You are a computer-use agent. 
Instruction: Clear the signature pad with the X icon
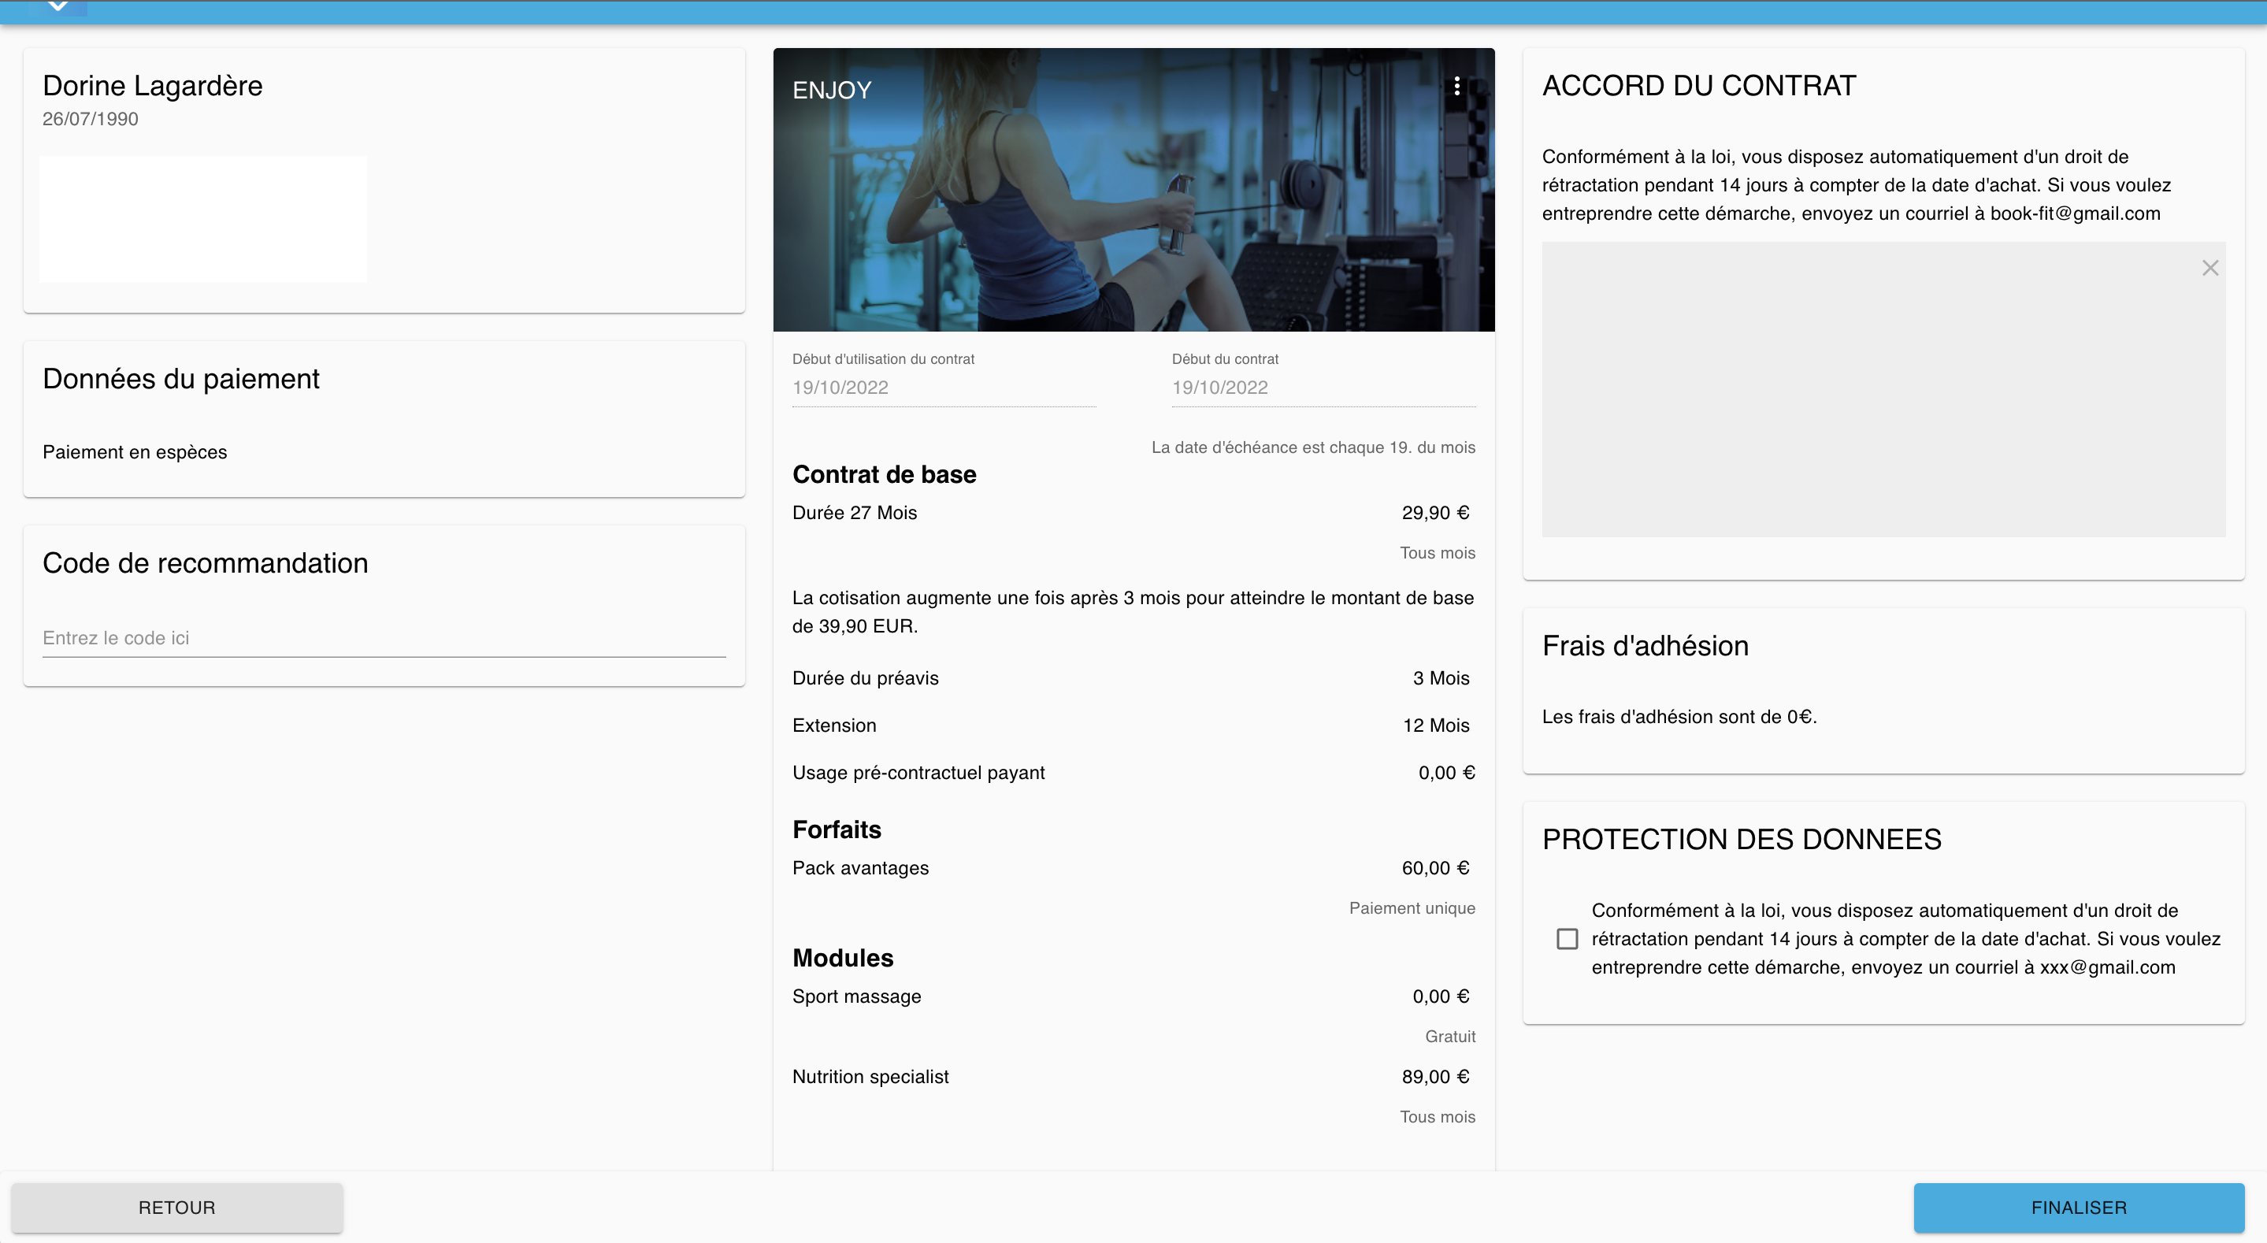[2209, 268]
